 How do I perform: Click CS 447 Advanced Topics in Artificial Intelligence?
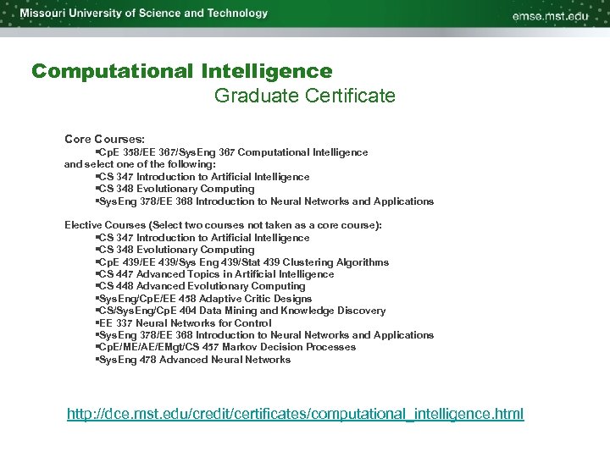coord(214,274)
